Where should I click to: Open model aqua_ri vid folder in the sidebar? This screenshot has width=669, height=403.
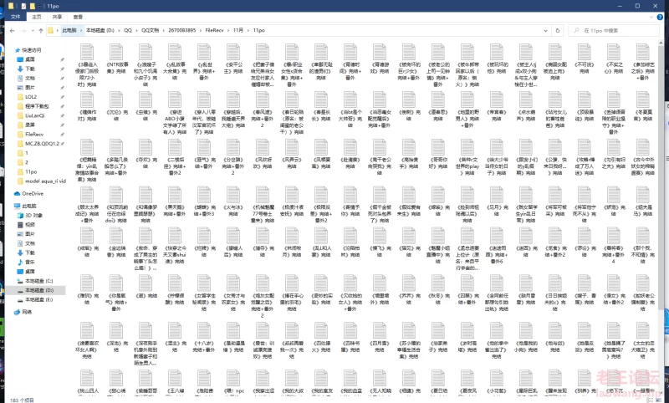(45, 181)
